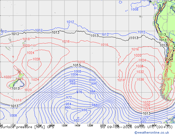Click the 992 isobar label
Screen dimensions: 175x135
click(72, 81)
